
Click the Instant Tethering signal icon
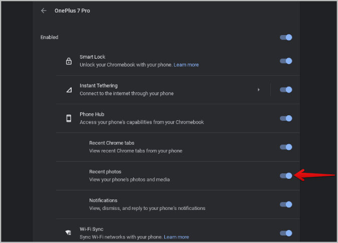[x=69, y=90]
